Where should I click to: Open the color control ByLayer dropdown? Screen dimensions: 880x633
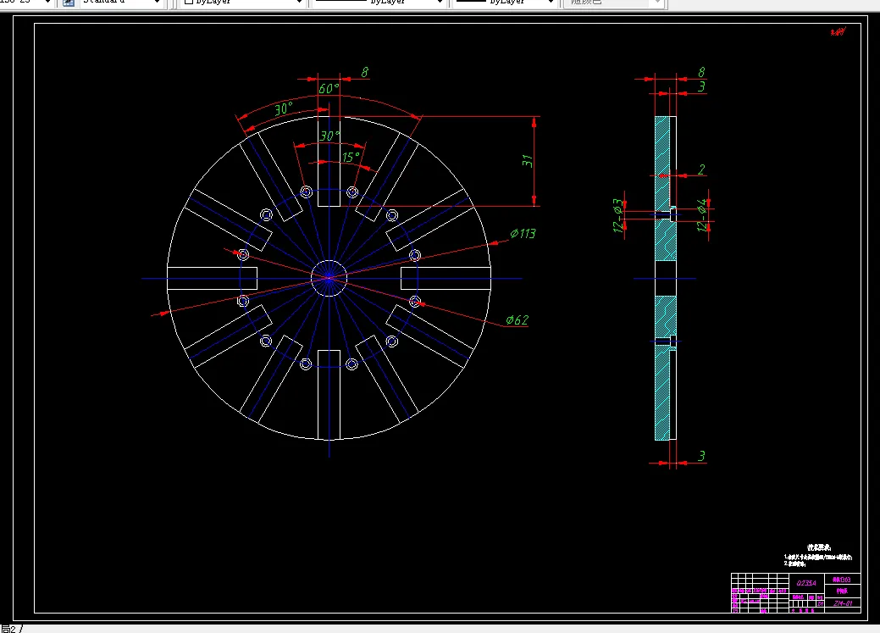click(x=242, y=3)
